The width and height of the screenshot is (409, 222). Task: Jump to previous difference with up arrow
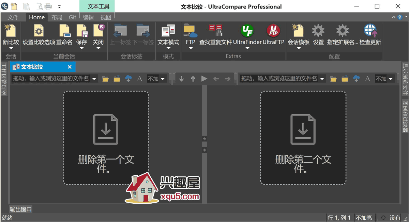coord(193,79)
